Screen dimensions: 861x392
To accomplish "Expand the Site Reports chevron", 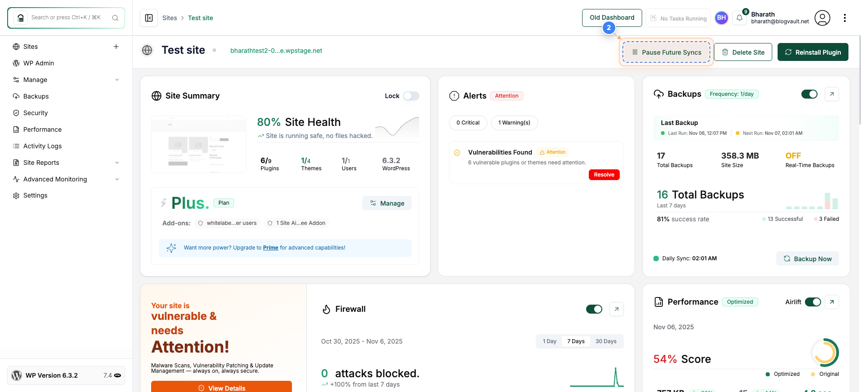I will click(117, 163).
